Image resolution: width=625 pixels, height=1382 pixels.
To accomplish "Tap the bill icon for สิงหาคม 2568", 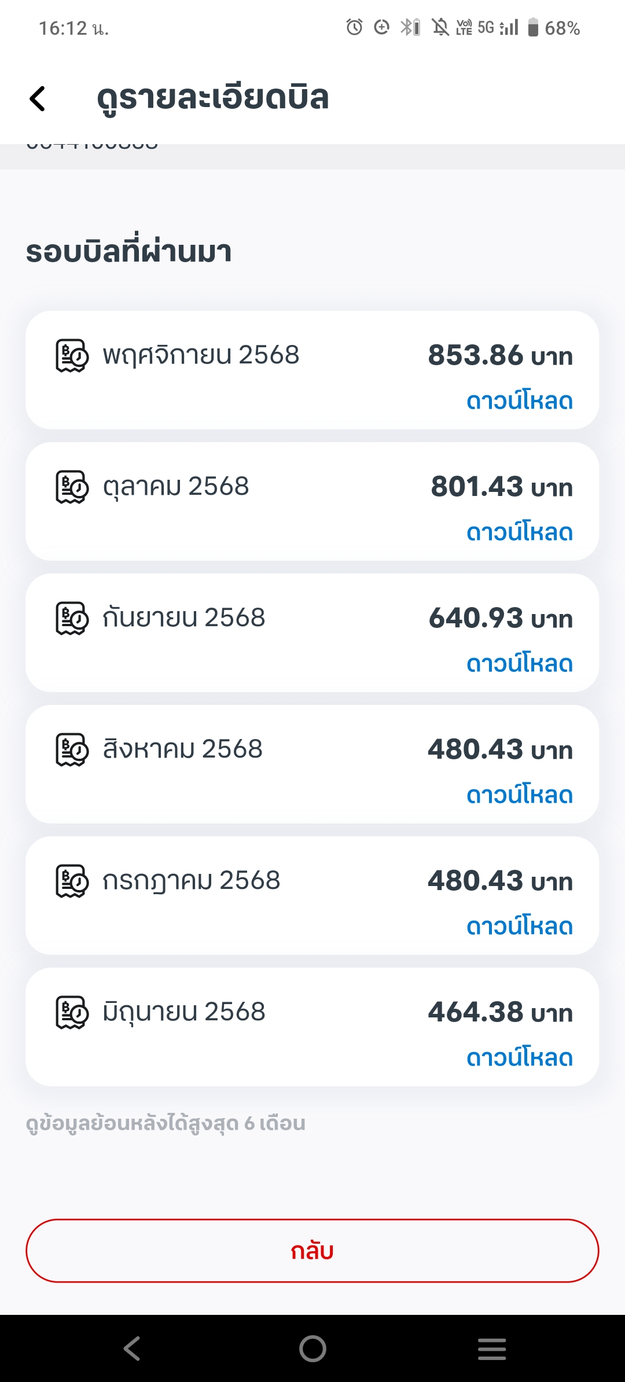I will [x=72, y=749].
